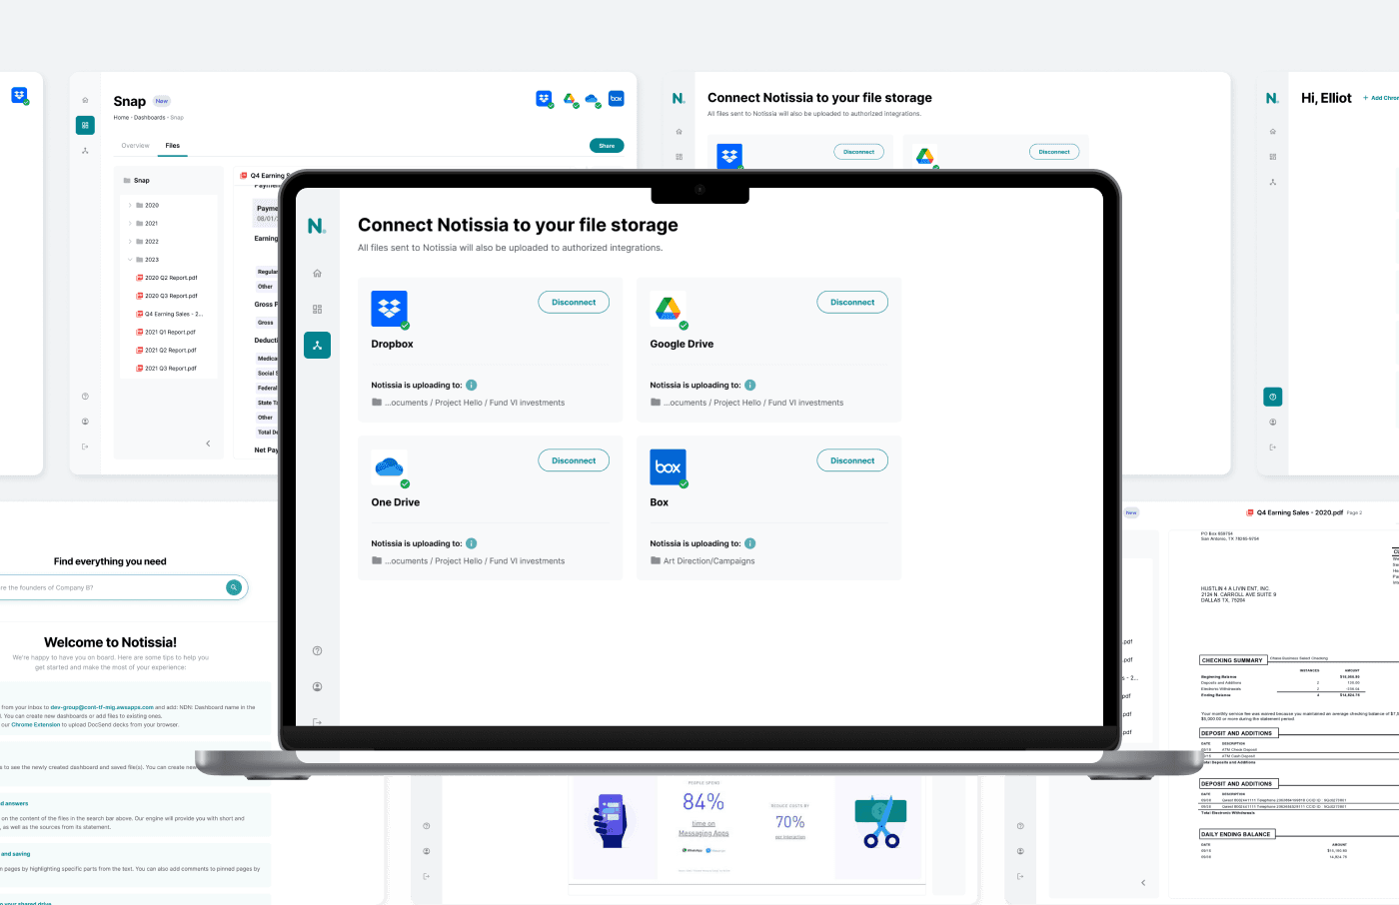Image resolution: width=1399 pixels, height=905 pixels.
Task: Open Home icon in Hi, Elliot window sidebar
Action: pyautogui.click(x=1272, y=132)
